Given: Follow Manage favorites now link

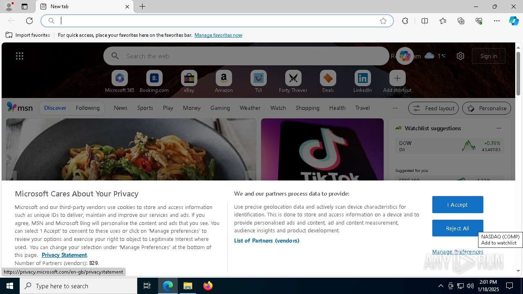Looking at the screenshot, I should click(218, 35).
